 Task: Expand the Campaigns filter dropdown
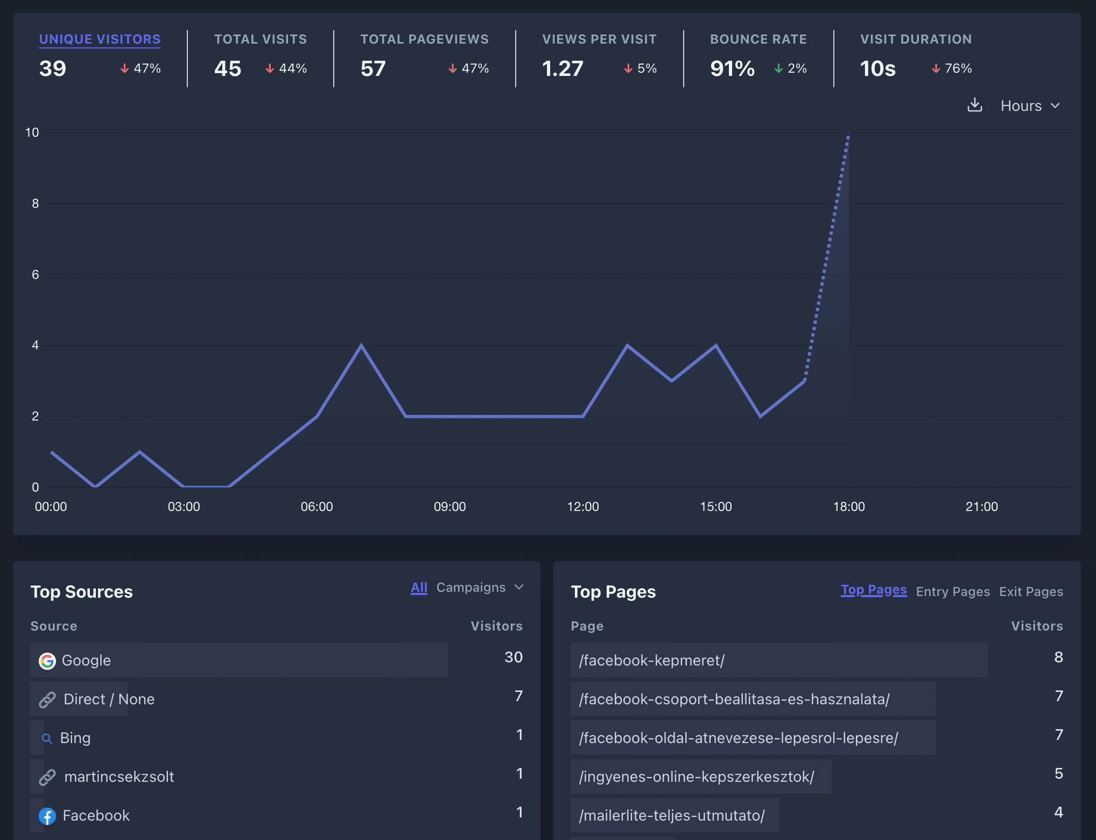point(481,585)
